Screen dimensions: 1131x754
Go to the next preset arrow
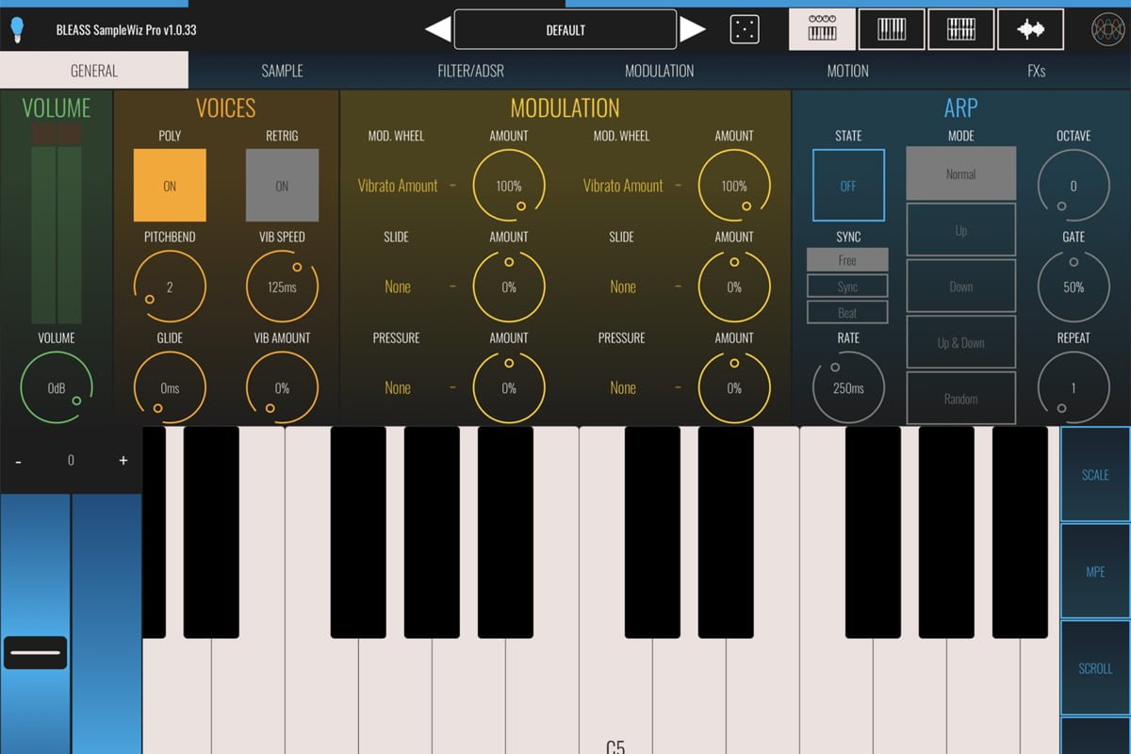(693, 30)
